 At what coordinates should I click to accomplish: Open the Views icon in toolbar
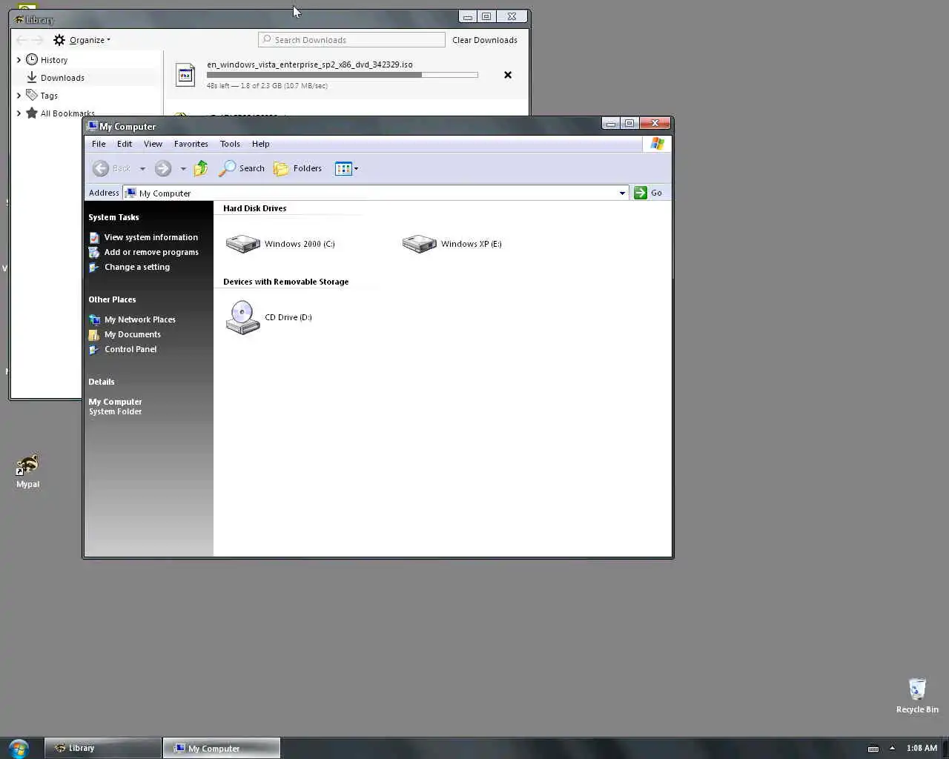point(343,169)
